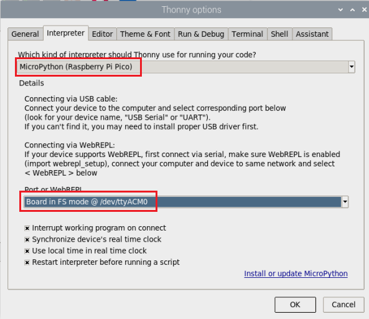Open the Shell tab

[279, 34]
